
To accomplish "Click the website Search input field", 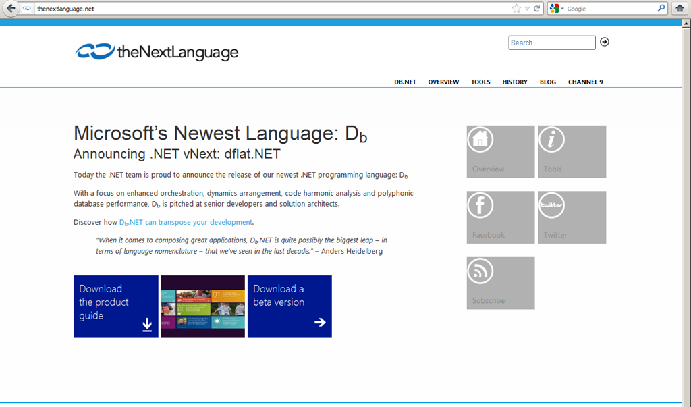I will (x=551, y=43).
